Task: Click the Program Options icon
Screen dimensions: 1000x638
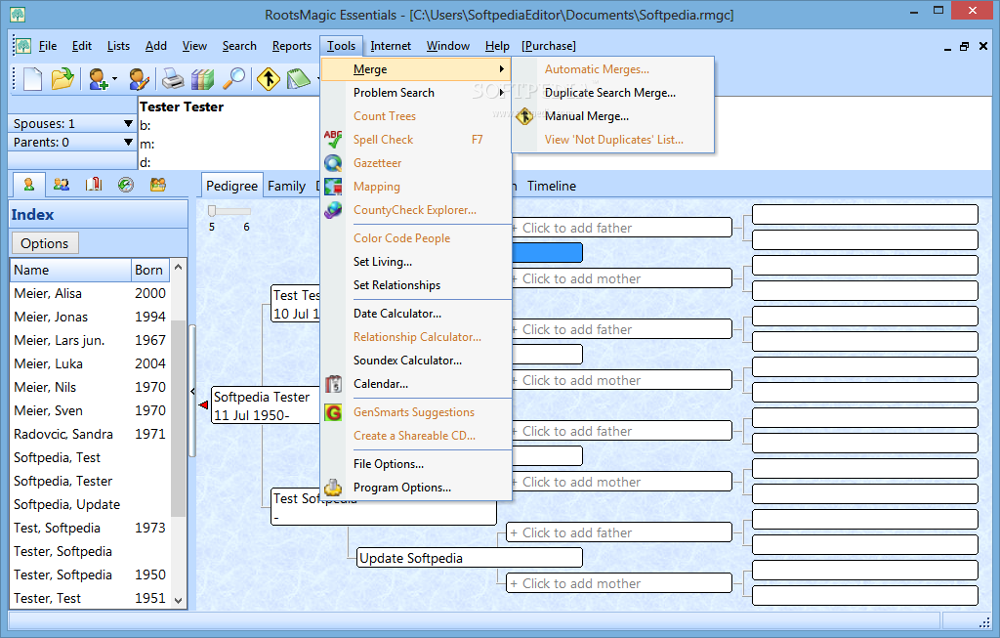Action: coord(333,488)
